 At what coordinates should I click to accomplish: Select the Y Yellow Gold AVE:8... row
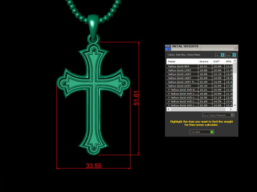click(x=200, y=90)
